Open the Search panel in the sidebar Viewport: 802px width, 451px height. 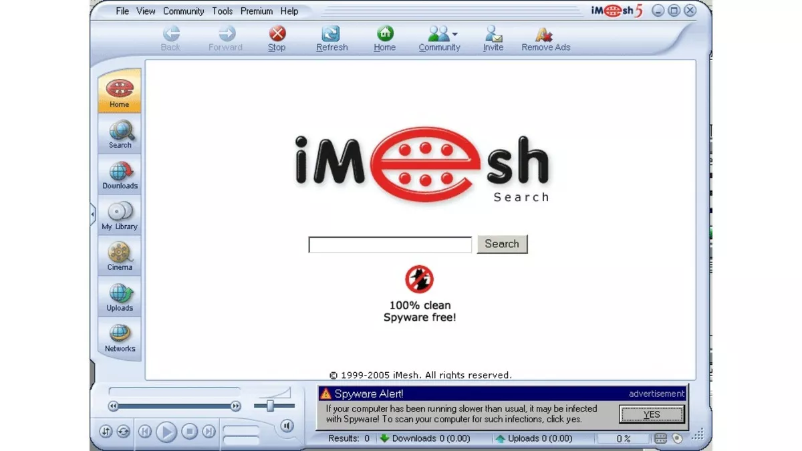coord(120,134)
